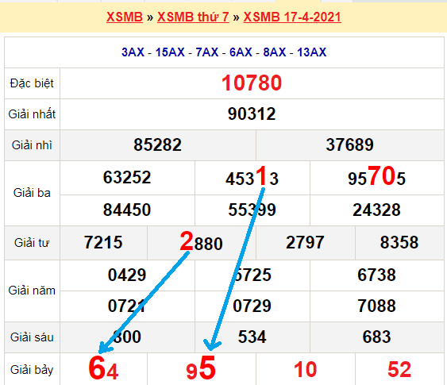
Task: Click the Giải bảy number 10
Action: point(306,370)
